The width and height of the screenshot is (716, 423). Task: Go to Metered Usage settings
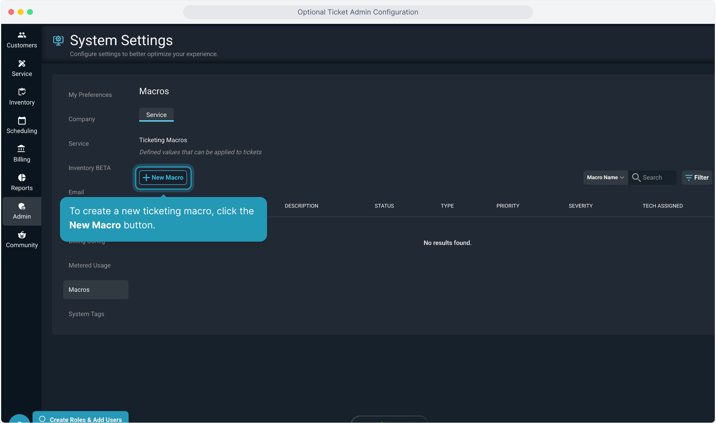coord(89,266)
